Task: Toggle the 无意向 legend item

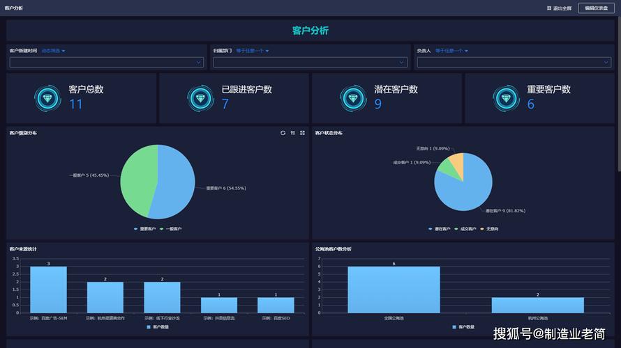Action: [490, 229]
